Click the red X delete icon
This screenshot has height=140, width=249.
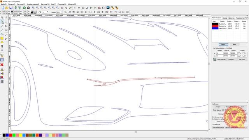click(2, 65)
